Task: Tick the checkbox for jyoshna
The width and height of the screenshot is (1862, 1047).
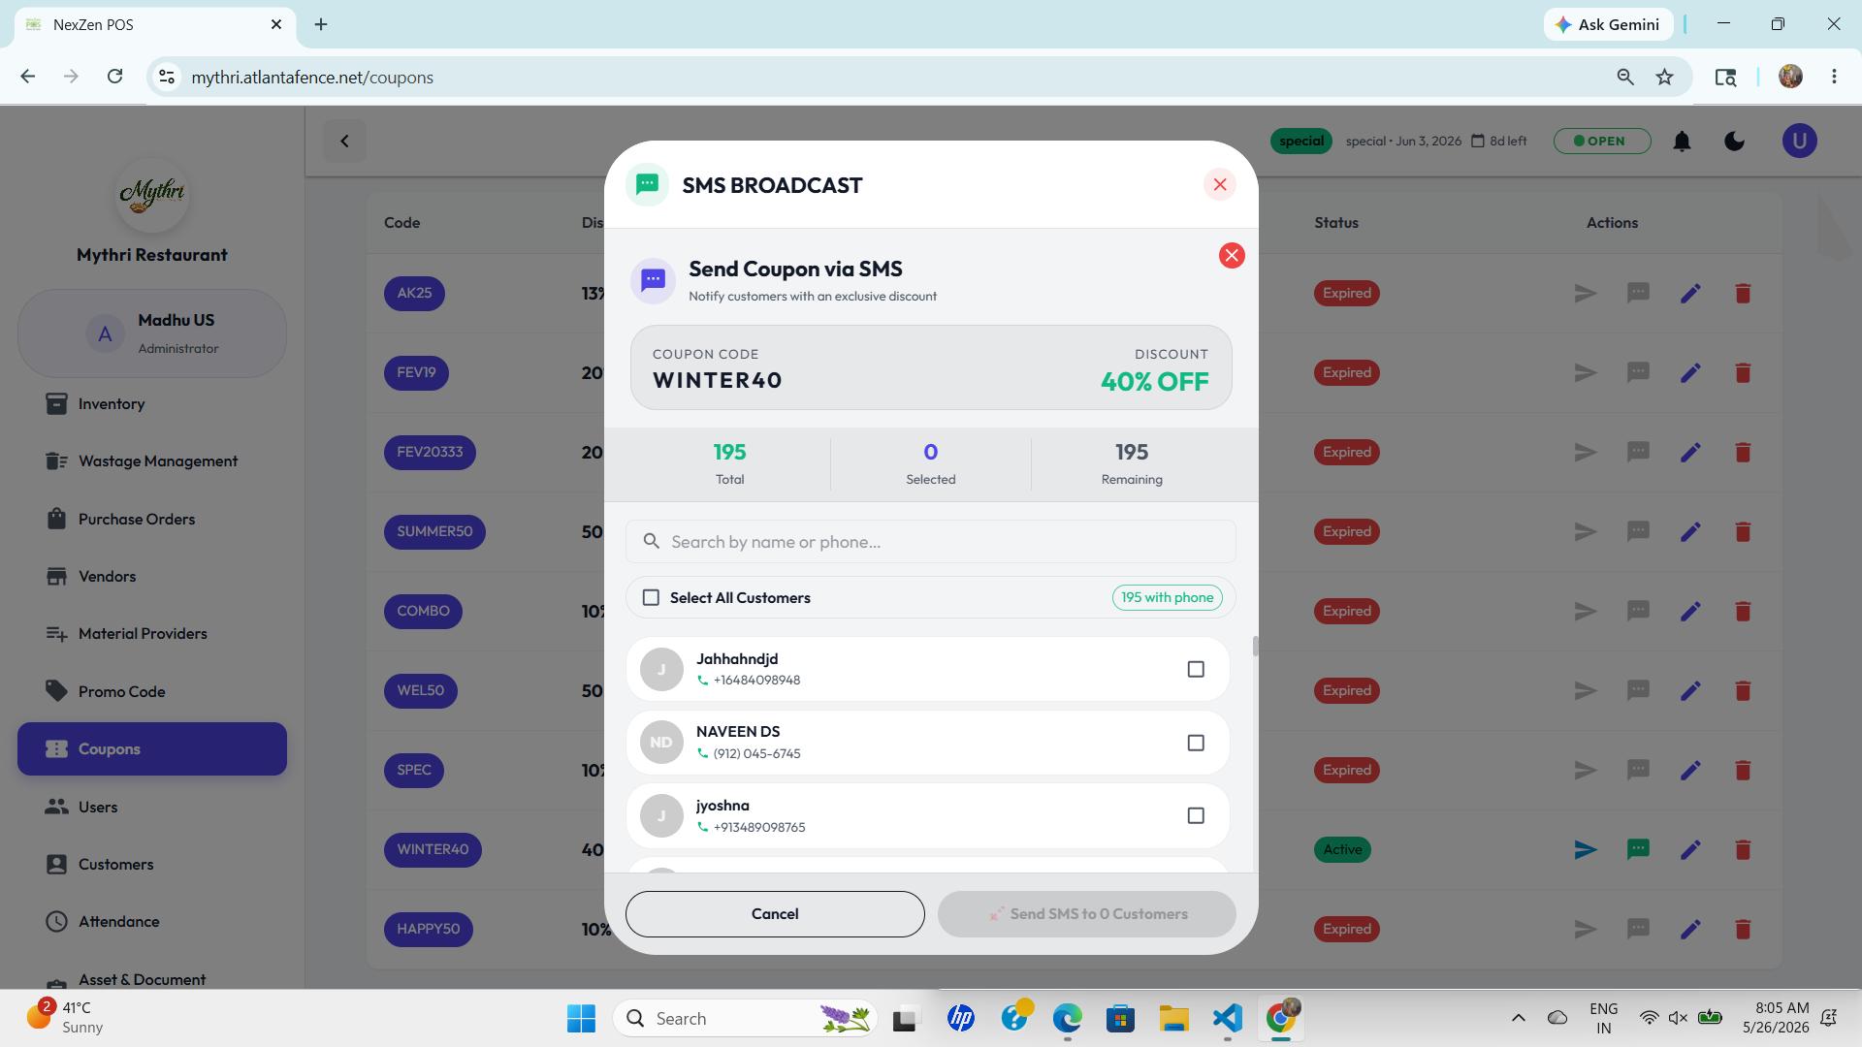Action: point(1196,815)
